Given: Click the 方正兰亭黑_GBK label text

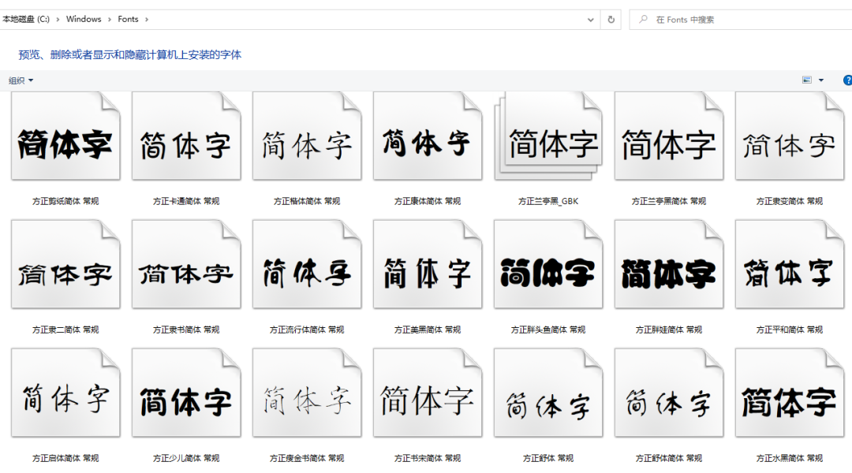Looking at the screenshot, I should pyautogui.click(x=548, y=201).
